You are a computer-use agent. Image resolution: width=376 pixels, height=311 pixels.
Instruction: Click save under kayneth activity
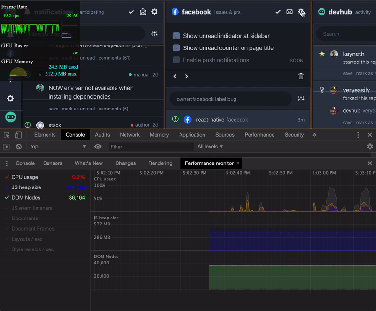[x=348, y=74]
